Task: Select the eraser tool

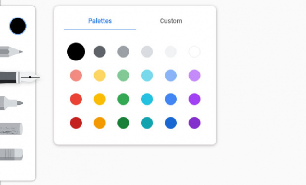Action: tap(11, 154)
